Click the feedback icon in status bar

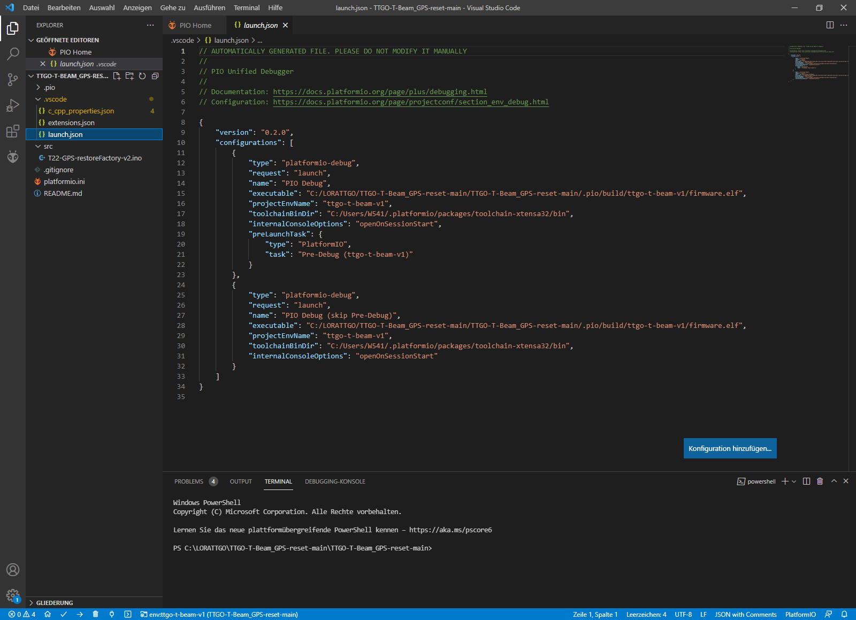829,614
